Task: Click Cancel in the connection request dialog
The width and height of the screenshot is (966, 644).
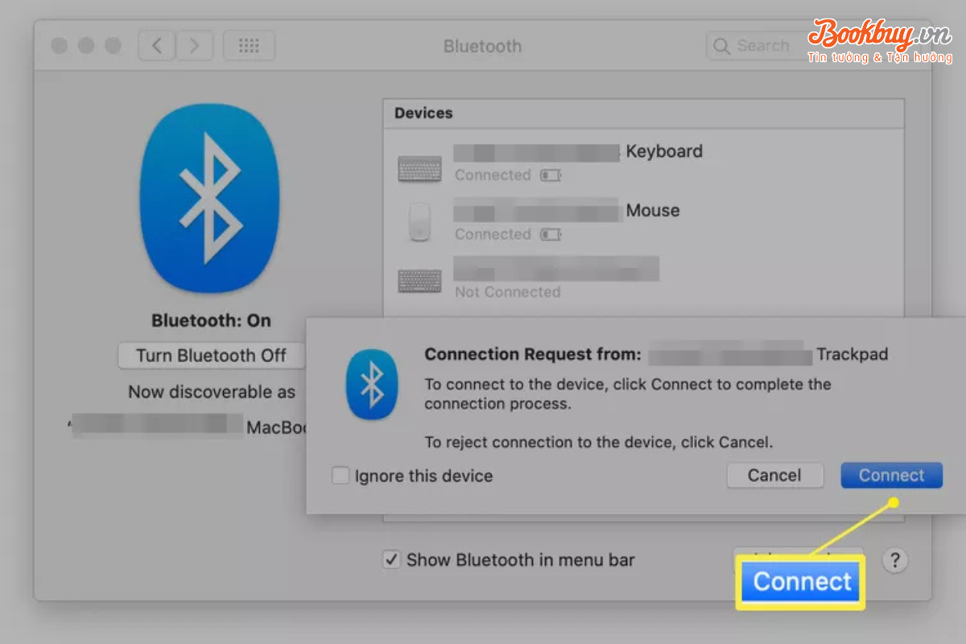Action: (x=774, y=475)
